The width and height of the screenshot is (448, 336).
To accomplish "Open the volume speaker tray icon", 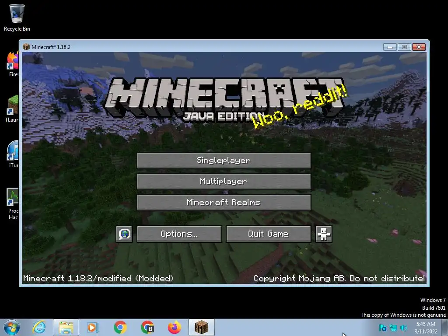I will [404, 328].
